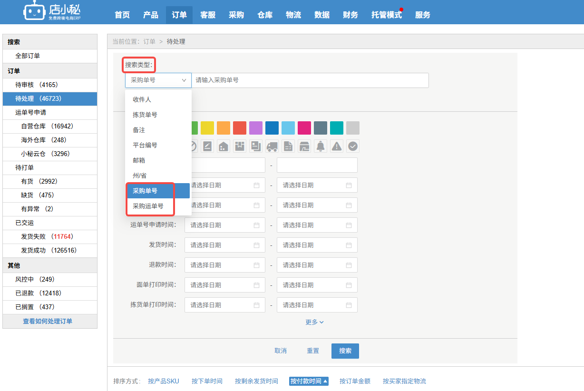This screenshot has width=584, height=391.
Task: Choose 采购运单号 from the dropdown list
Action: [148, 206]
